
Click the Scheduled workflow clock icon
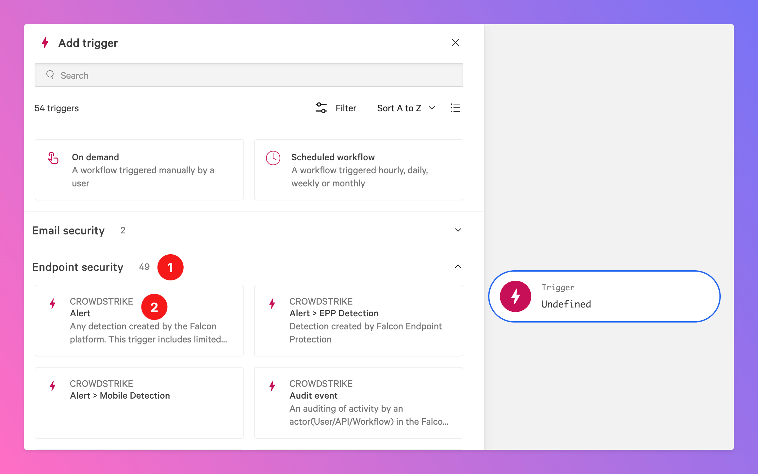pyautogui.click(x=273, y=158)
